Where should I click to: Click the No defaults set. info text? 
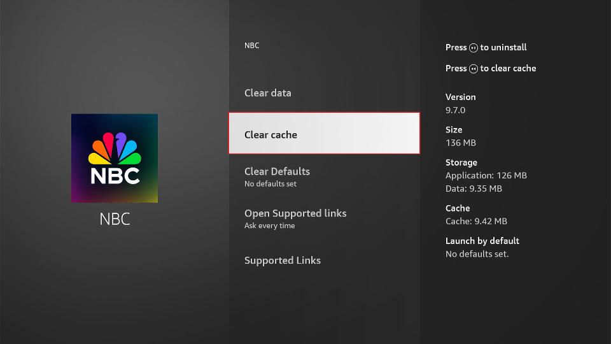pyautogui.click(x=477, y=254)
